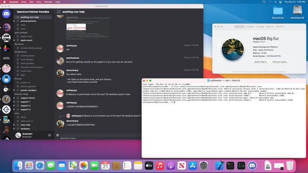Open the Discord Lite folder on desktop

278,12
